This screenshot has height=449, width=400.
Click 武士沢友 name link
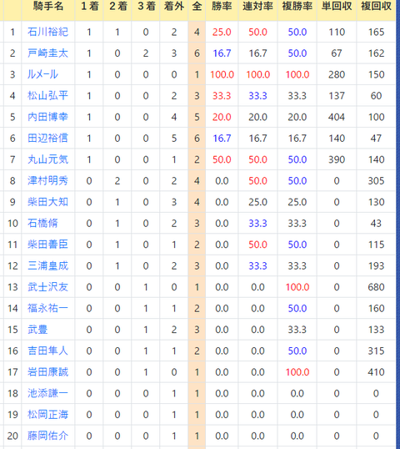point(47,287)
